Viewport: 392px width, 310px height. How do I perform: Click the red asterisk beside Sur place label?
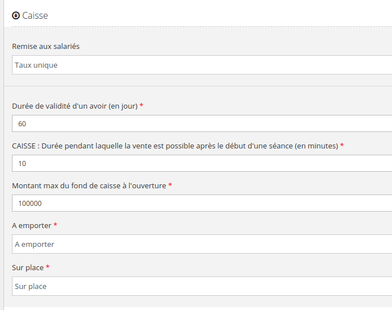(x=48, y=267)
